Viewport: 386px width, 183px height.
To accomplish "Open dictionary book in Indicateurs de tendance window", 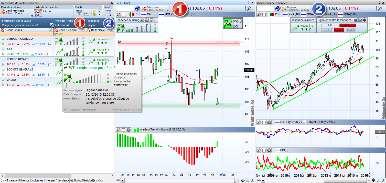I will pyautogui.click(x=278, y=8).
